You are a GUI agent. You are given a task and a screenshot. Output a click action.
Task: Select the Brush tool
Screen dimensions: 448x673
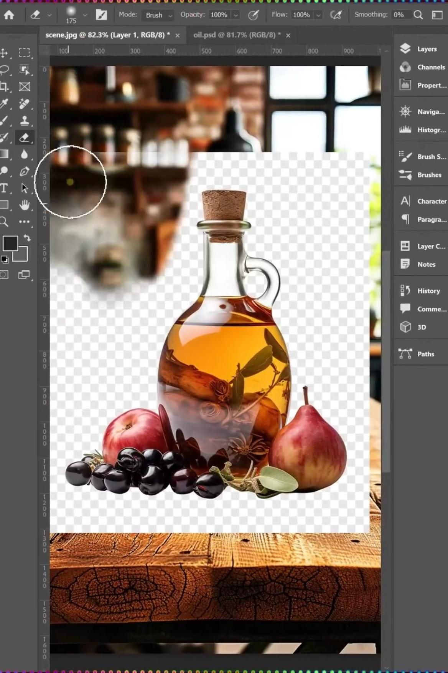4,121
